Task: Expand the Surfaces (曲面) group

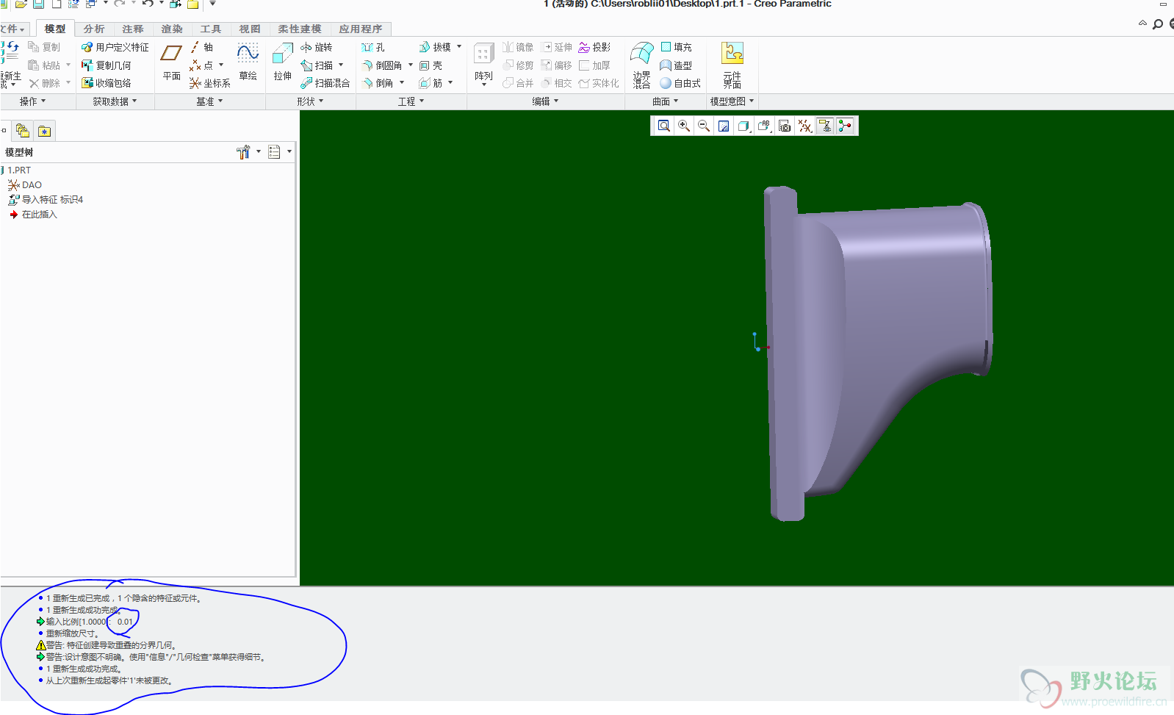Action: [666, 101]
